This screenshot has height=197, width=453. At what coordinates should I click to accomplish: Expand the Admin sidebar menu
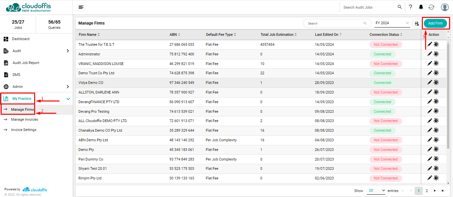click(x=68, y=87)
